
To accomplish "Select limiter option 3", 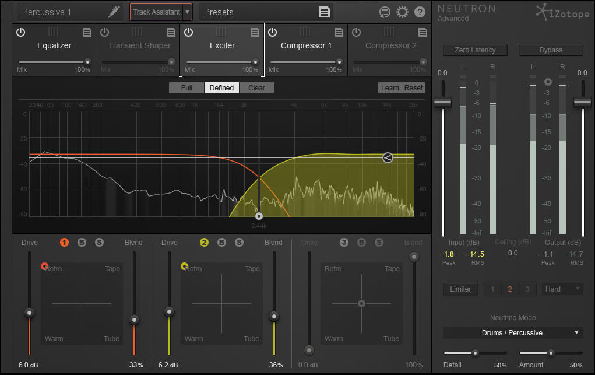I will 527,289.
